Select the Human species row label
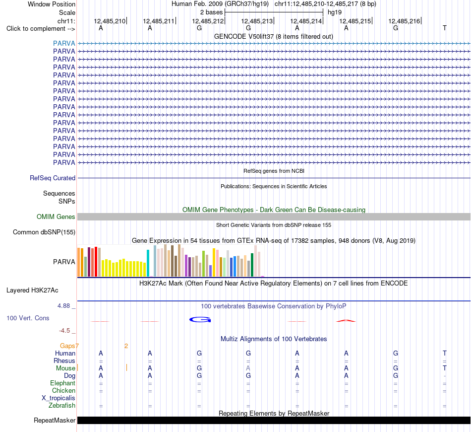 (x=65, y=353)
